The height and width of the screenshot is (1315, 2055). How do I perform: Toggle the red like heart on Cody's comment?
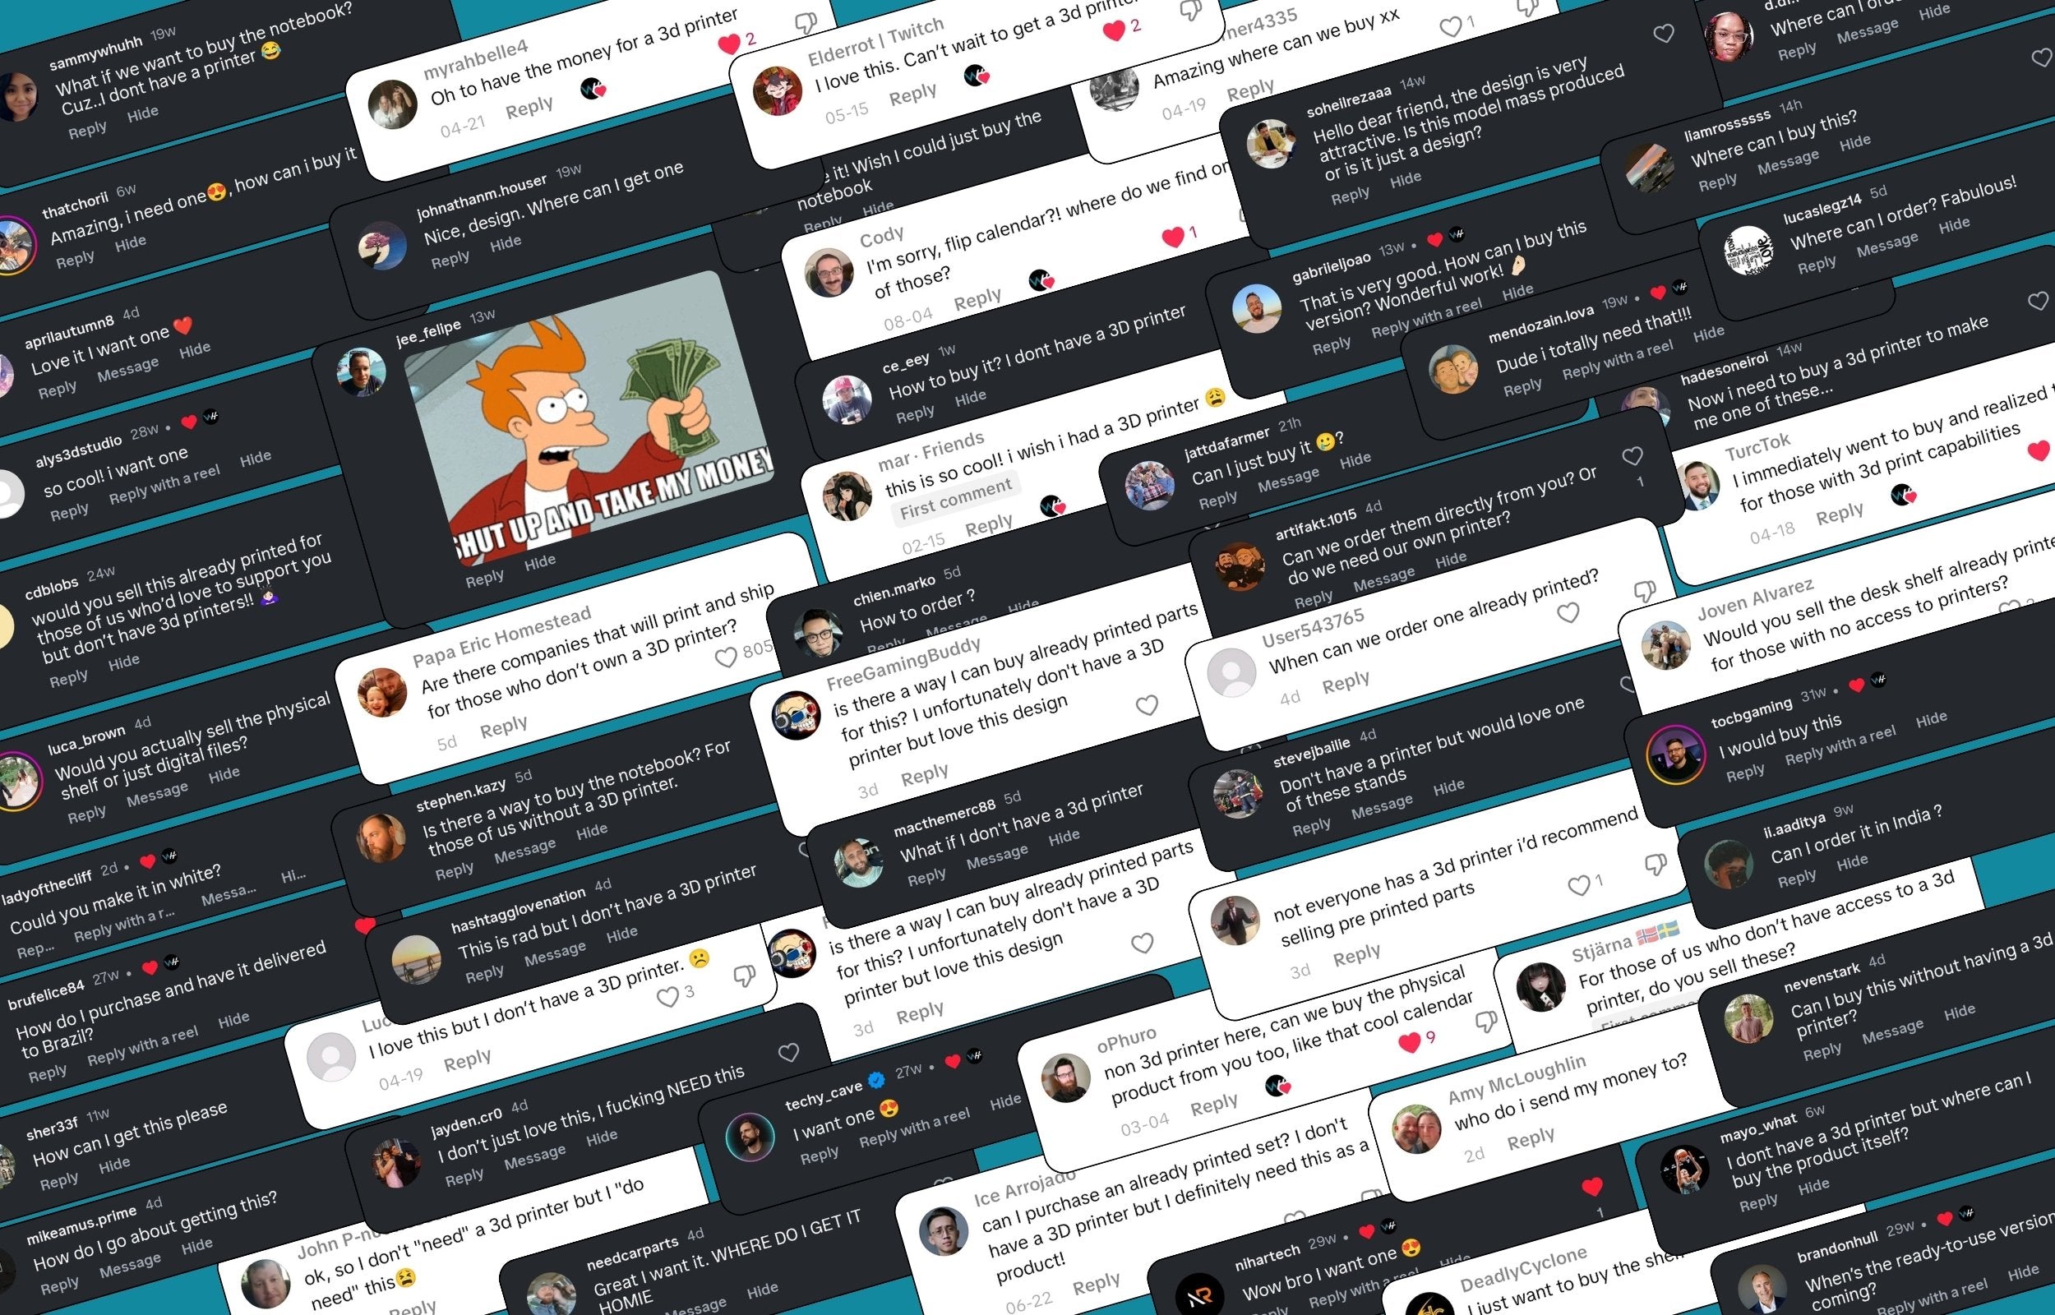[1173, 237]
